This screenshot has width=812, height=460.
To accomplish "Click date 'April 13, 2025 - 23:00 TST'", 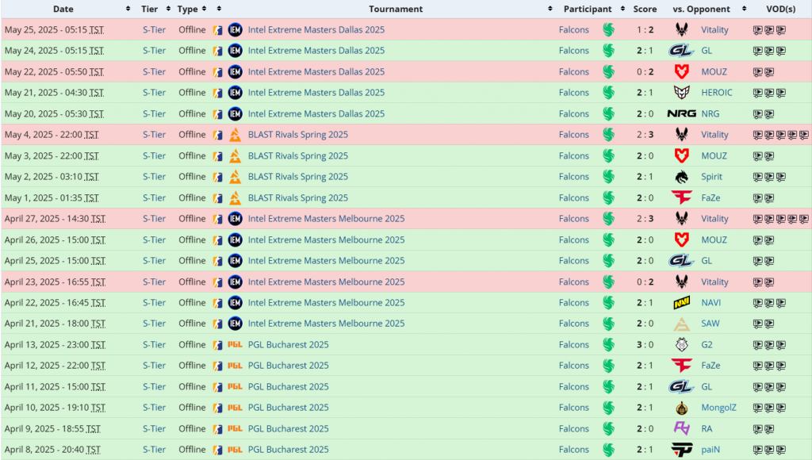I will (55, 344).
